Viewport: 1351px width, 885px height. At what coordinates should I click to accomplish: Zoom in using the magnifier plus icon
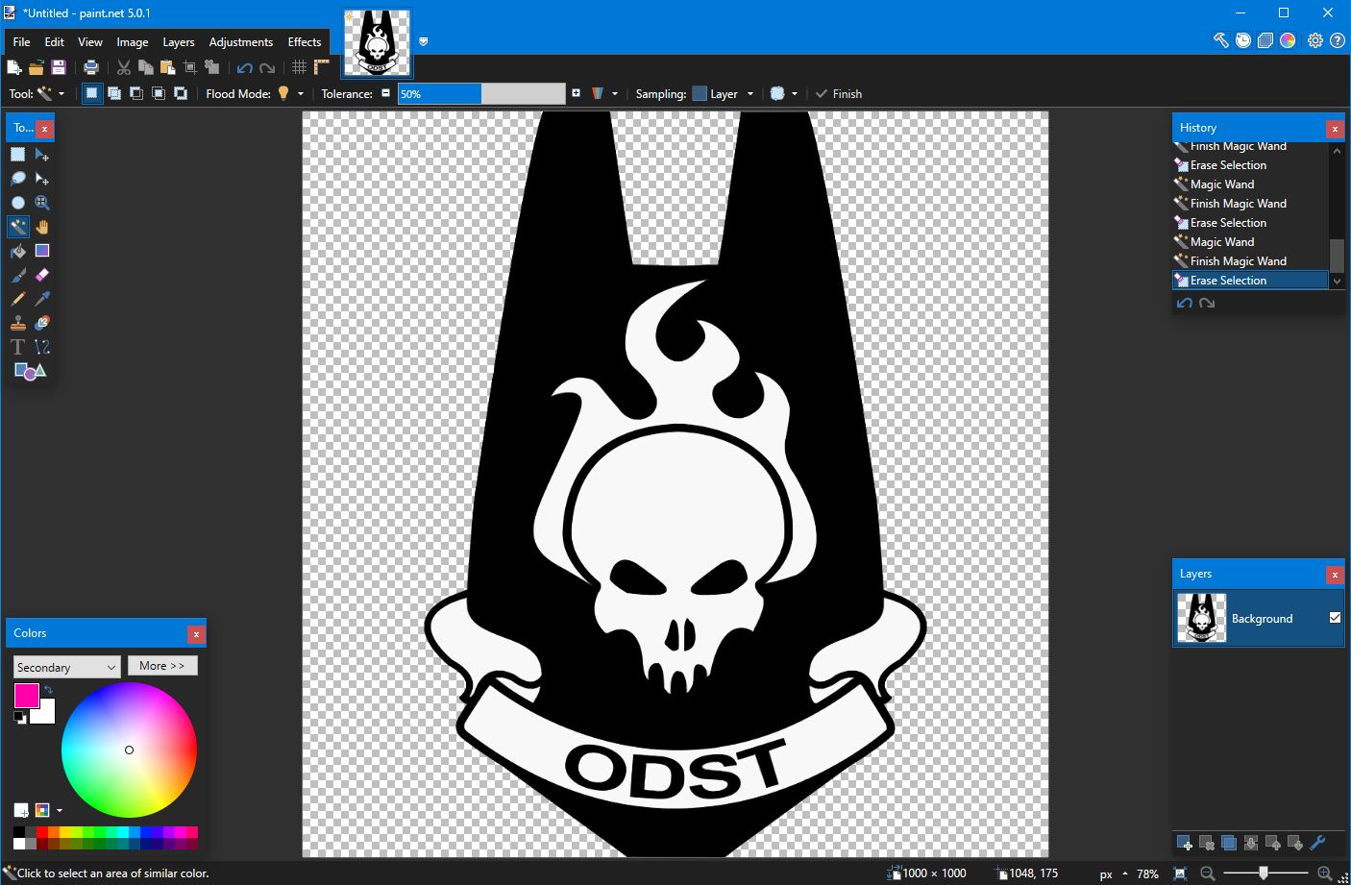1325,873
